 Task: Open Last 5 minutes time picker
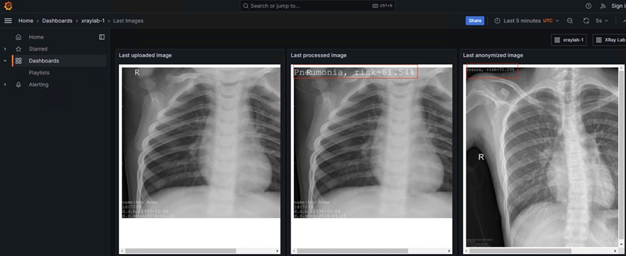pyautogui.click(x=526, y=21)
